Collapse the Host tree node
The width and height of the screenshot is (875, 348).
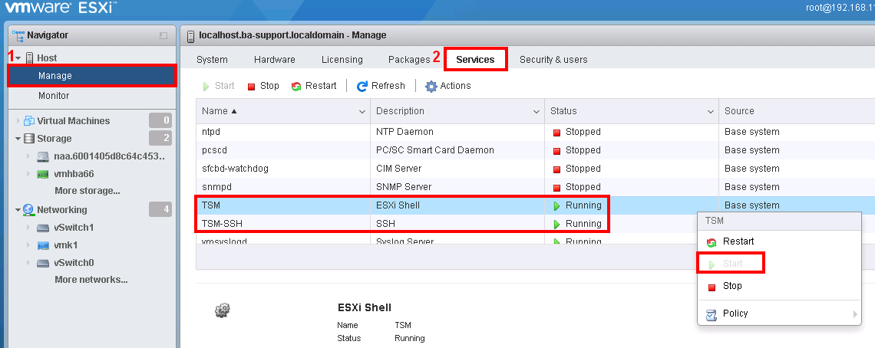point(18,58)
